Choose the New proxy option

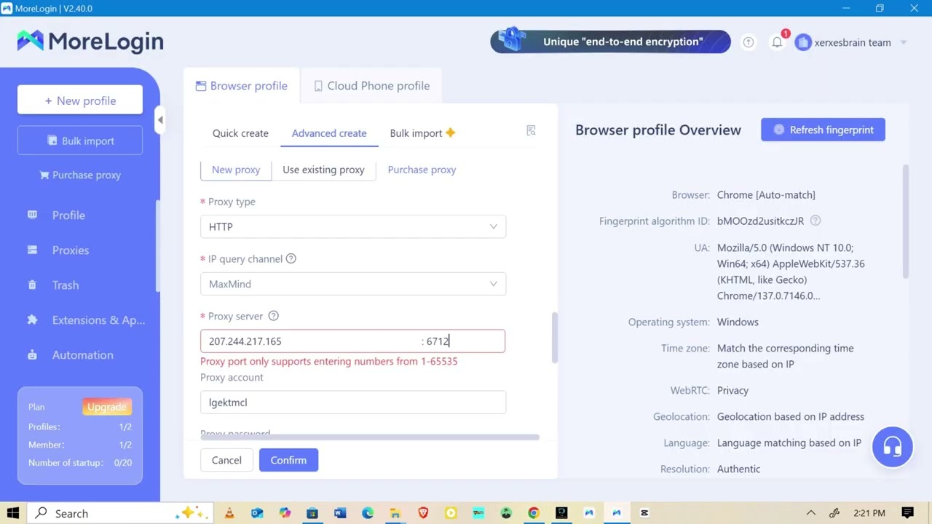click(x=236, y=170)
